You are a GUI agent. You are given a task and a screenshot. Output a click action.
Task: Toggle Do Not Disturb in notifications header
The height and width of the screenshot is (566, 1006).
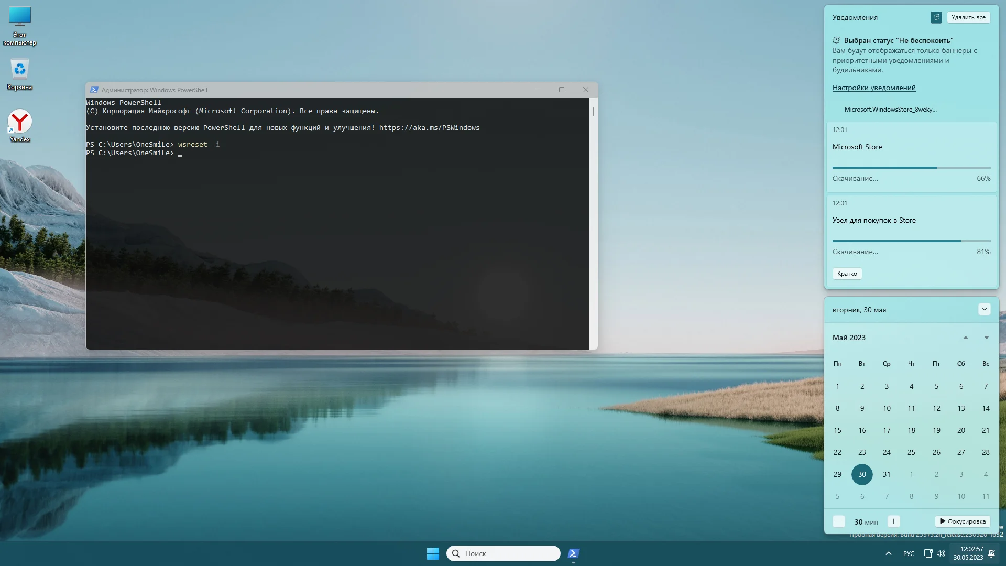936,17
